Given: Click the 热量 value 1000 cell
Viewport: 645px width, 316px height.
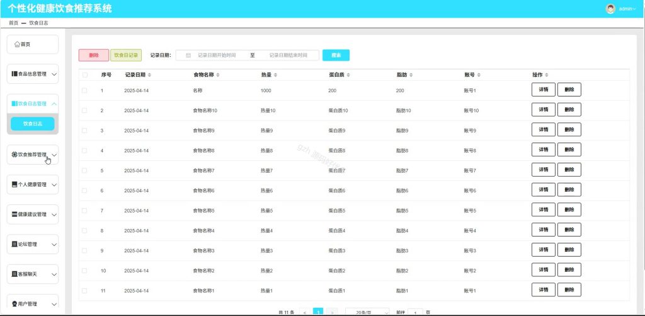Looking at the screenshot, I should pyautogui.click(x=266, y=91).
